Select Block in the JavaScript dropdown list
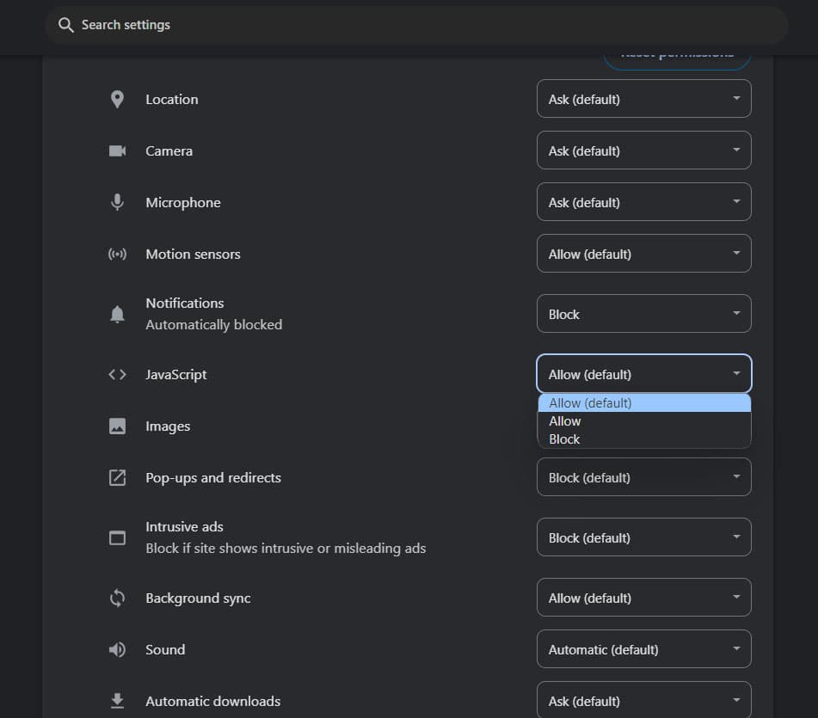Screen dimensions: 818x718 point(565,439)
